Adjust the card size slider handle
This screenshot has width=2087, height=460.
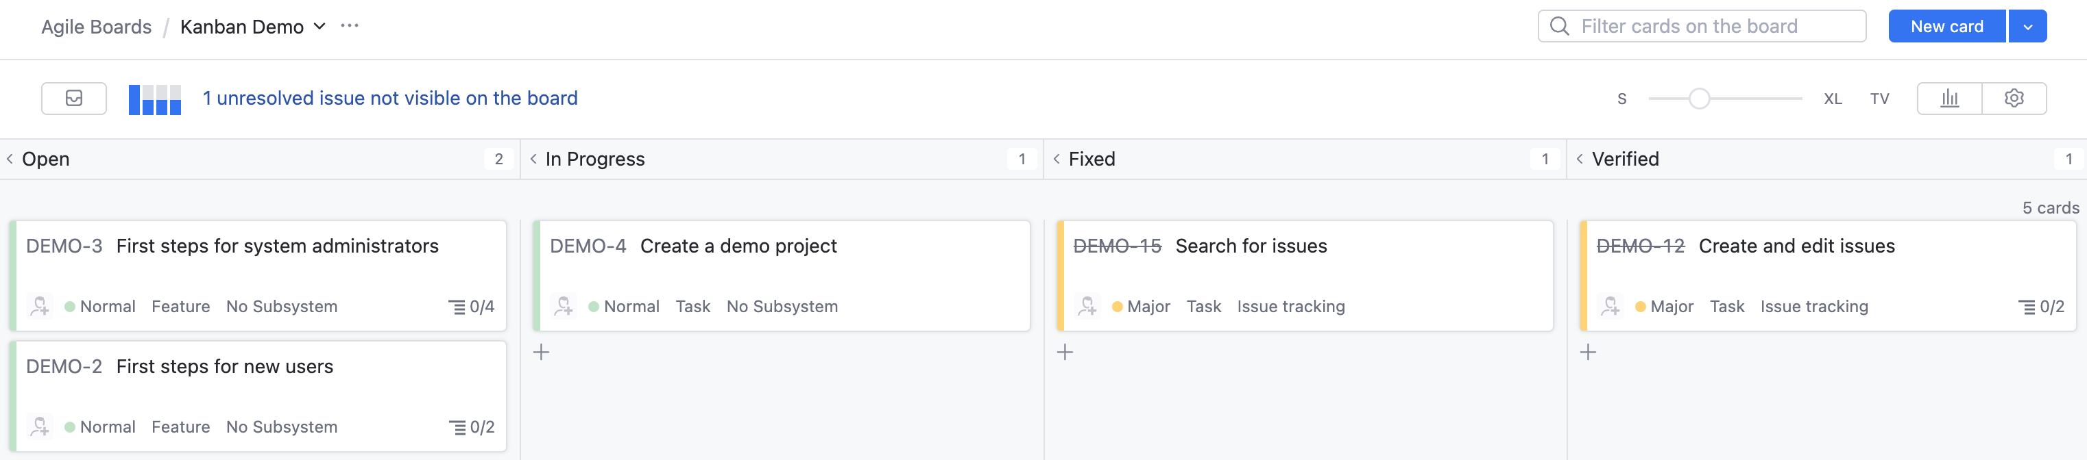(x=1699, y=99)
